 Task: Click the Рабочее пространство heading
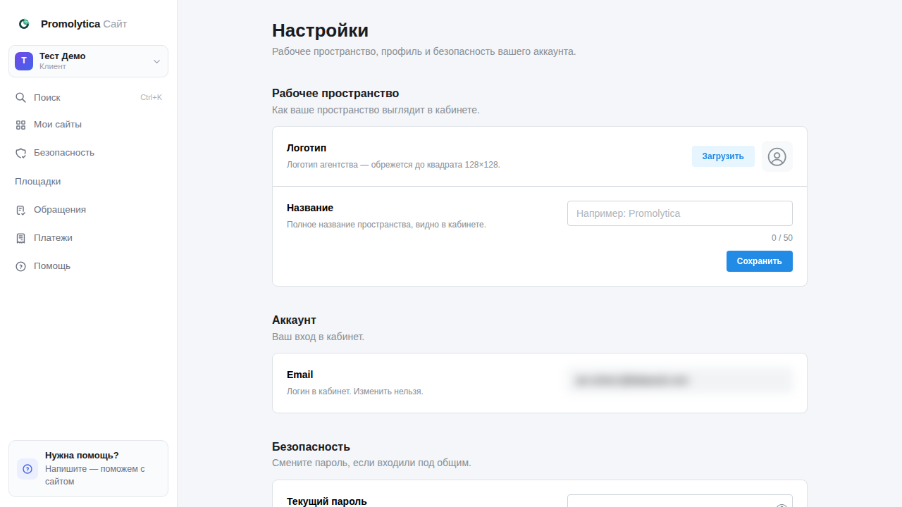point(335,94)
